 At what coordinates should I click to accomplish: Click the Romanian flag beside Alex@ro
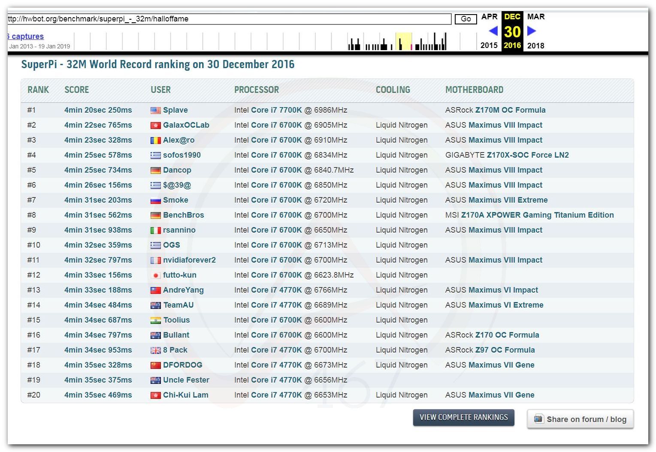(x=156, y=141)
